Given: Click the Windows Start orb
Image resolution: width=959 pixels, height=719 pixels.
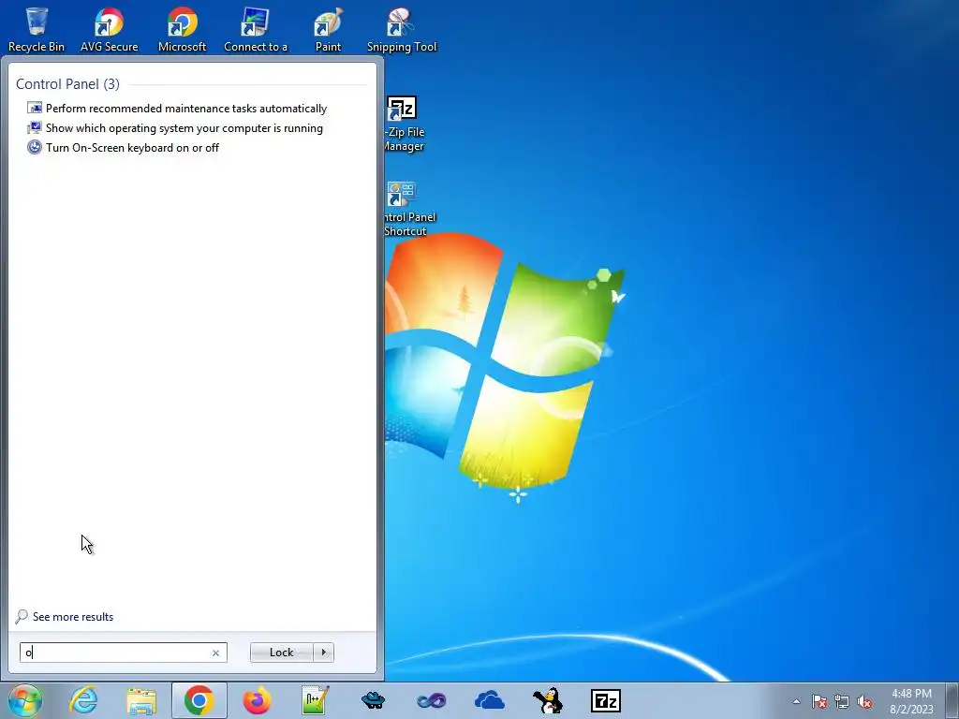Looking at the screenshot, I should click(x=25, y=700).
